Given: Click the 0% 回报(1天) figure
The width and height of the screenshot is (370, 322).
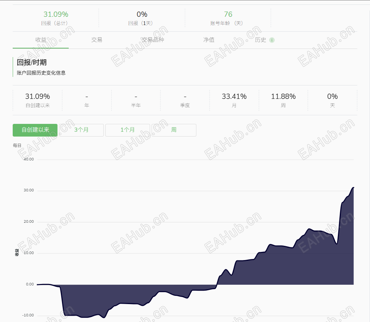Looking at the screenshot, I should (x=142, y=15).
